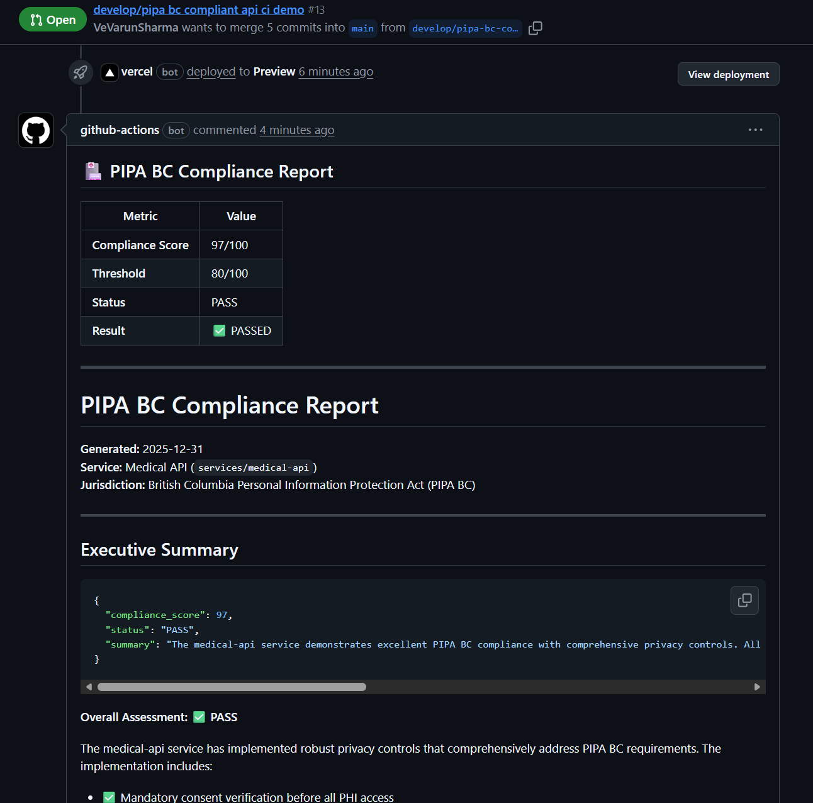
Task: Click the 4 minutes ago comment timestamp
Action: 297,130
